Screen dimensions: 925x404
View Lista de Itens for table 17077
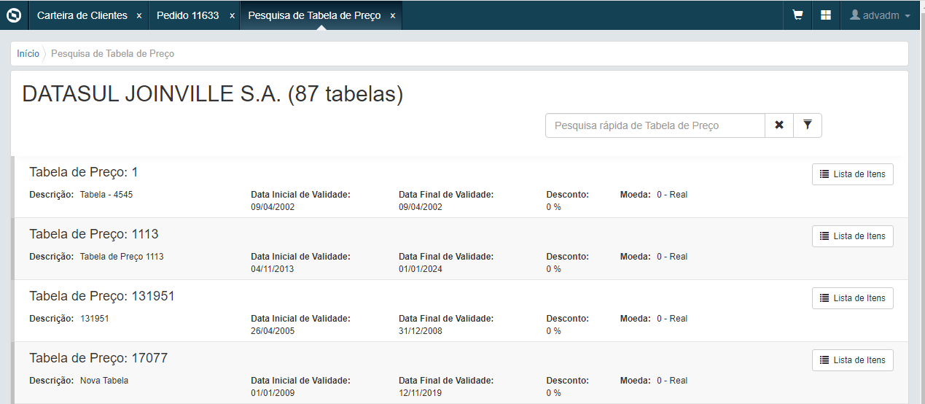pyautogui.click(x=852, y=360)
